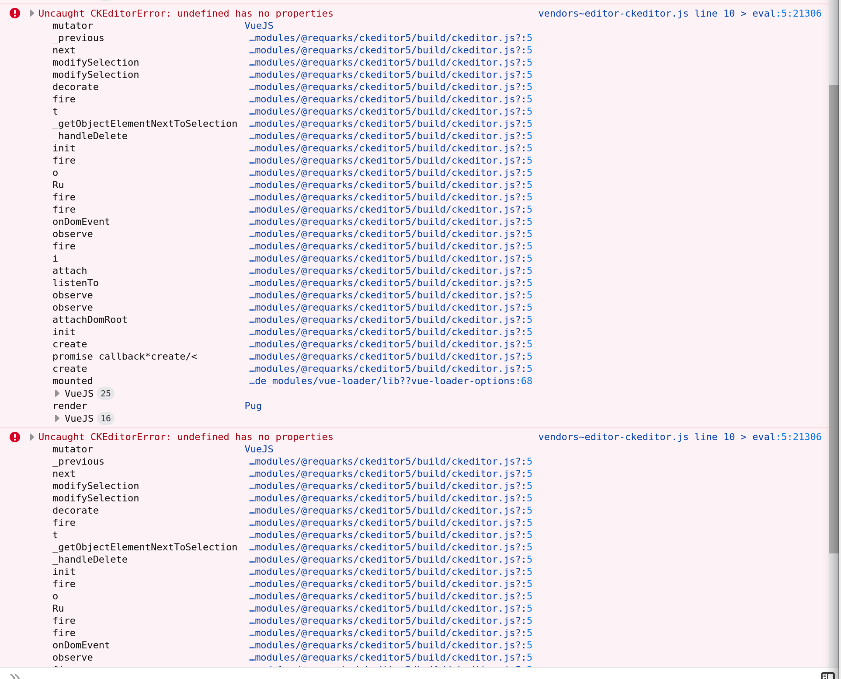Click the console input chevron prompt

(15, 675)
